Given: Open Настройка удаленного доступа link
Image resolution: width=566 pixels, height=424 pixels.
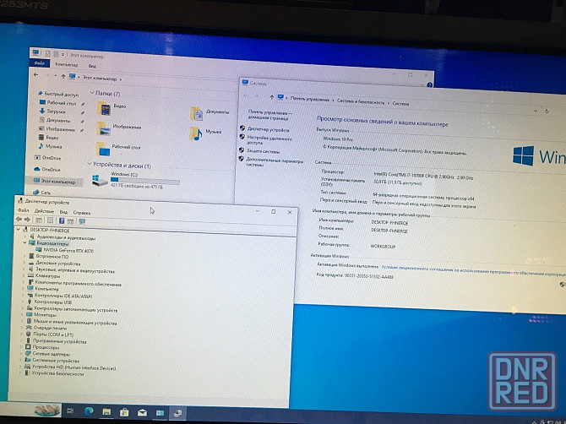Looking at the screenshot, I should pos(269,140).
